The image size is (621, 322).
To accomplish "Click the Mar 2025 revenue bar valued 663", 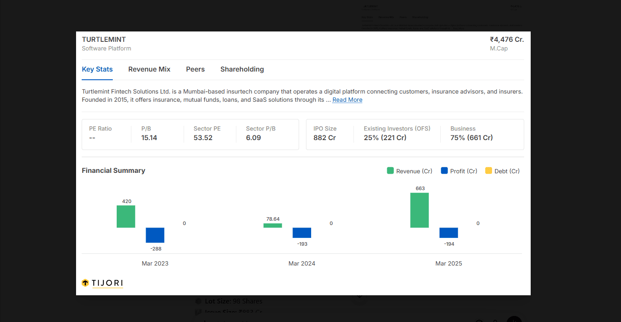I will pos(420,210).
